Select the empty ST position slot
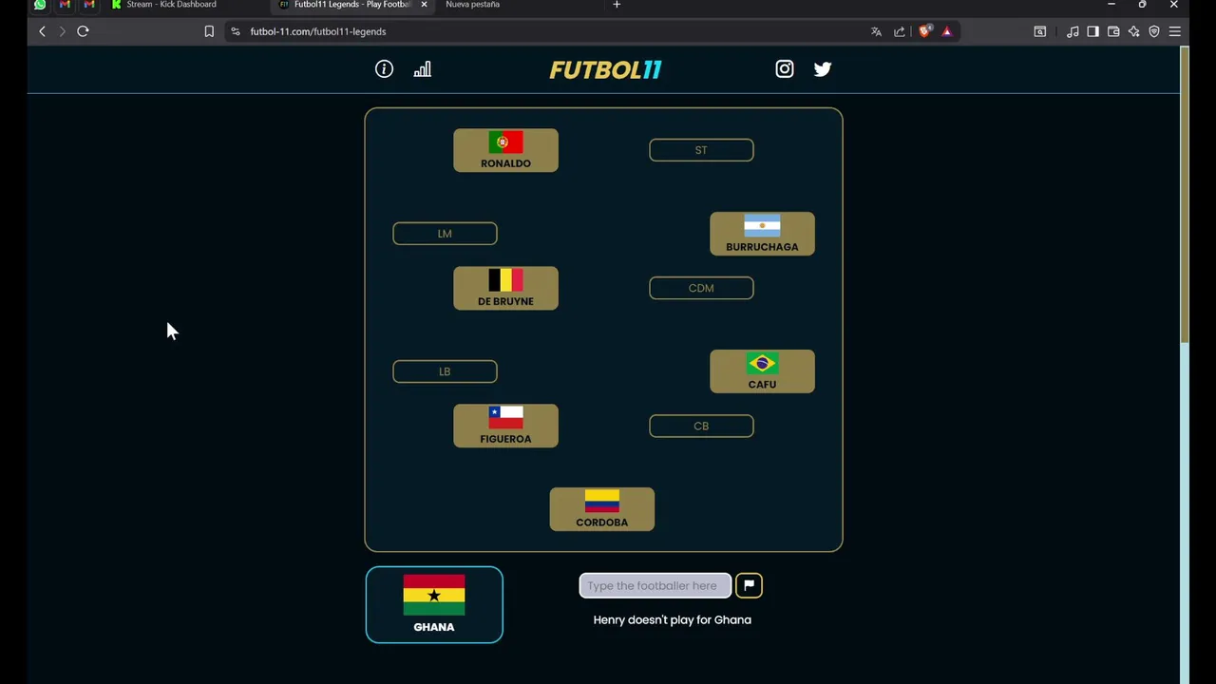Screen dimensions: 1216x684 click(x=701, y=150)
